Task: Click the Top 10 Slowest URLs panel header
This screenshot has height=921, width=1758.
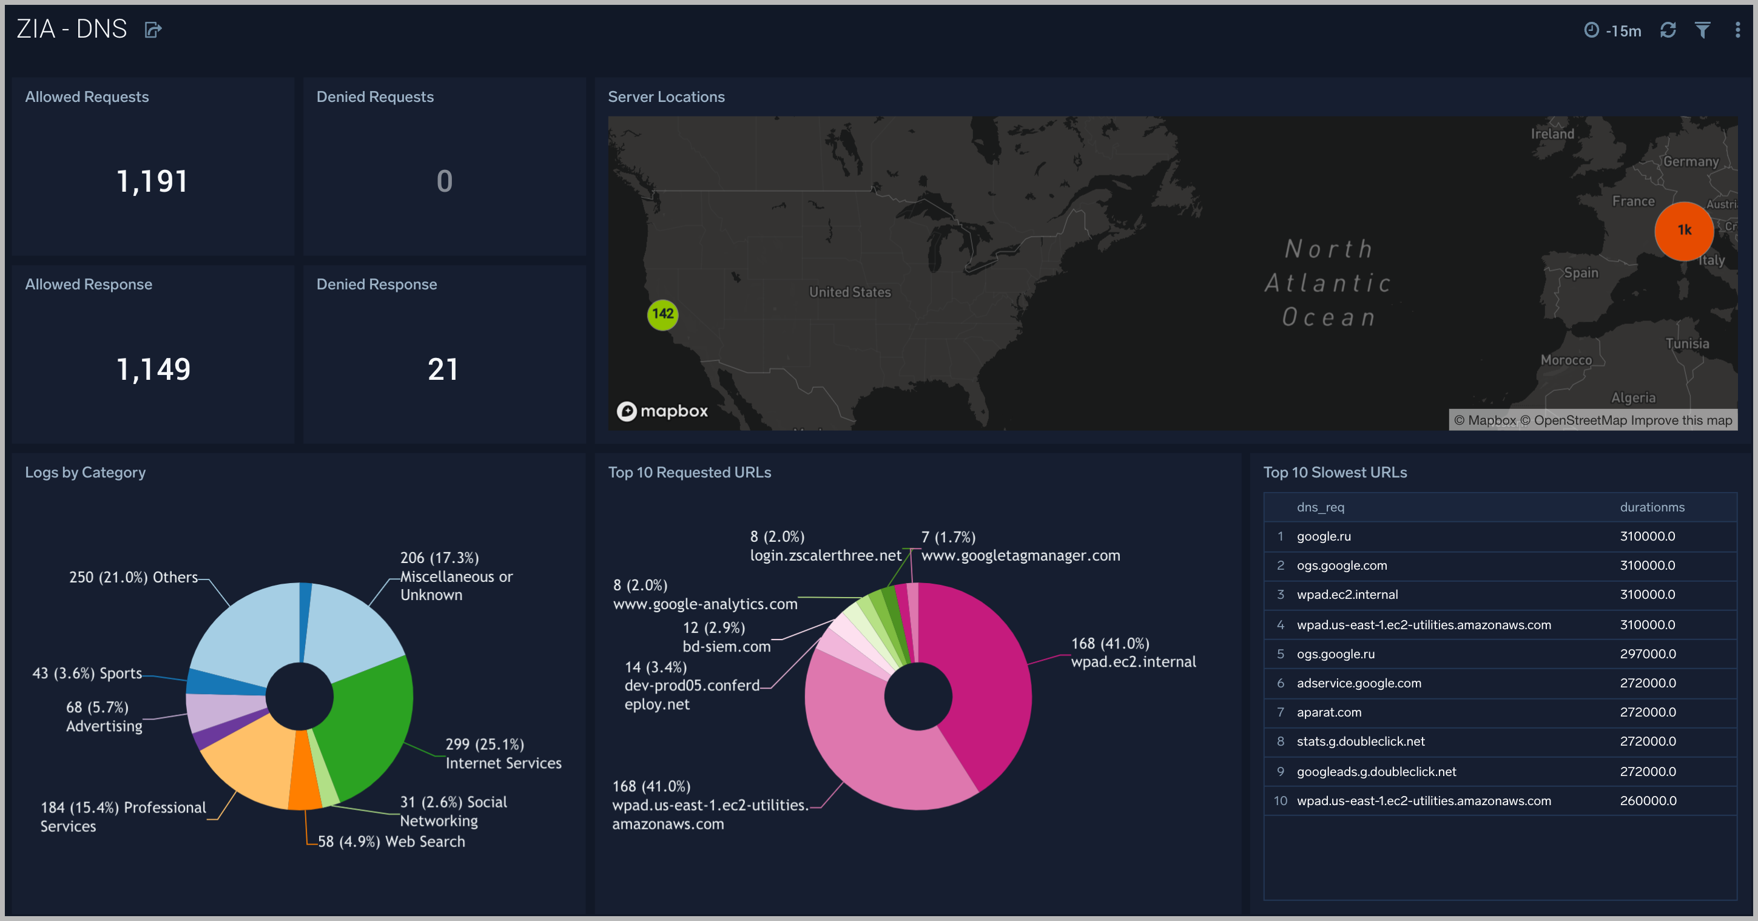Action: pyautogui.click(x=1335, y=472)
